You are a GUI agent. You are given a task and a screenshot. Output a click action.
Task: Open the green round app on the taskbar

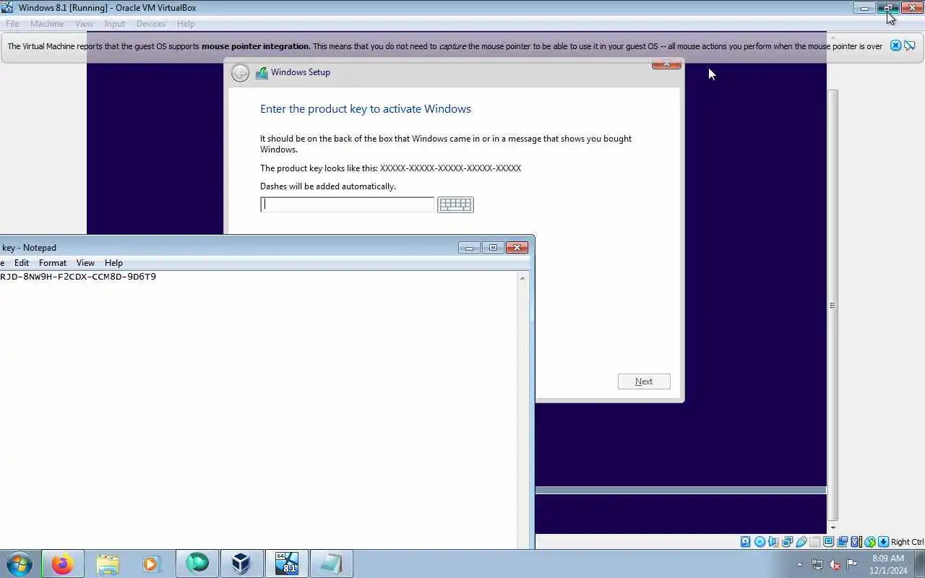pos(197,564)
